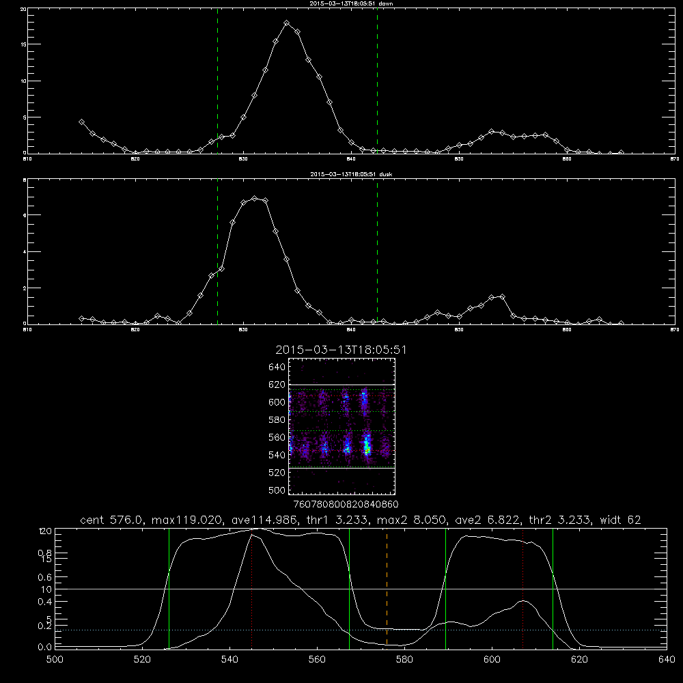Click the dawn plot y-axis label 15
The width and height of the screenshot is (683, 683).
pos(23,44)
